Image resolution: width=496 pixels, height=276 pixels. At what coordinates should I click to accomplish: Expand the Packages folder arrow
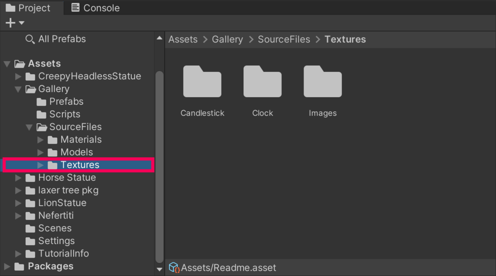click(7, 266)
